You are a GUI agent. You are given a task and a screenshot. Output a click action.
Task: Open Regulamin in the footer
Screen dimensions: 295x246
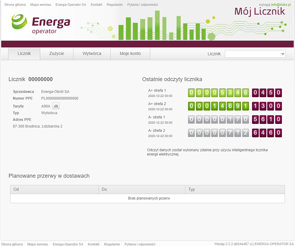point(112,244)
